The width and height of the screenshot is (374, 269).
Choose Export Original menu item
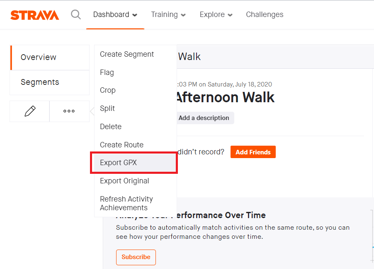(x=124, y=181)
